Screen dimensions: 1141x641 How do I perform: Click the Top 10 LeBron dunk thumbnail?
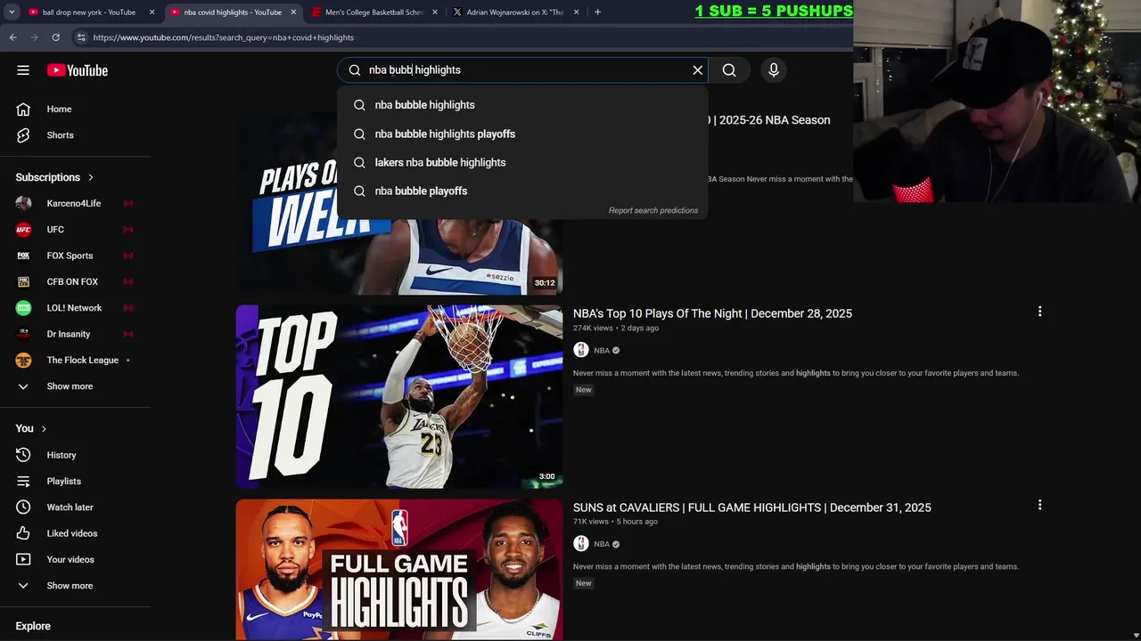(x=399, y=397)
